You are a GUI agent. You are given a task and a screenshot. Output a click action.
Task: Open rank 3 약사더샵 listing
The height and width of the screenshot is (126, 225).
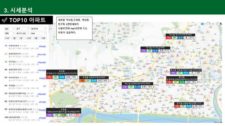(x=25, y=63)
